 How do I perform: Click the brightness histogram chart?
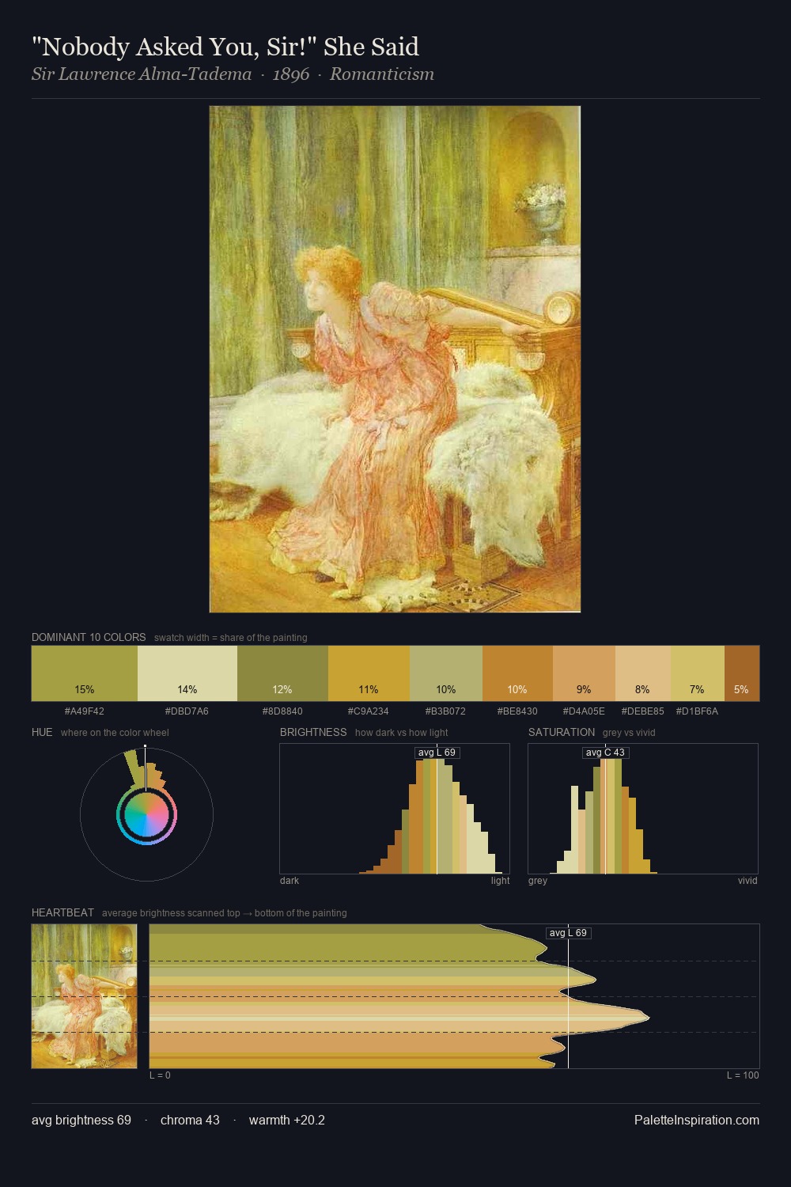pyautogui.click(x=395, y=809)
